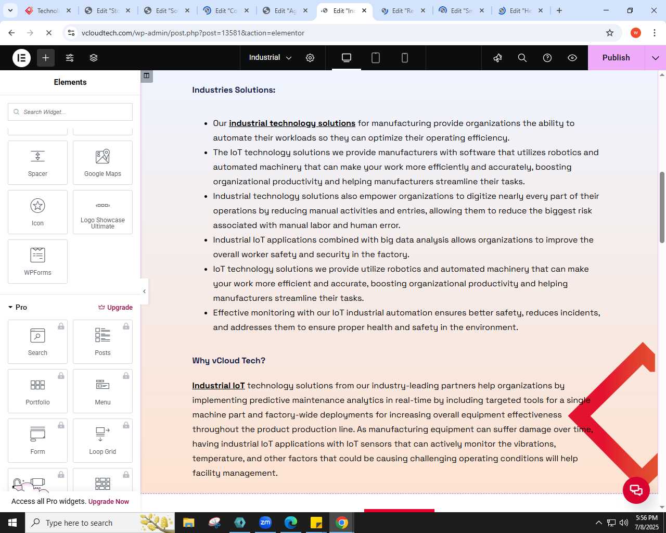Collapse the Pro widgets section
This screenshot has height=533, width=666.
(18, 307)
